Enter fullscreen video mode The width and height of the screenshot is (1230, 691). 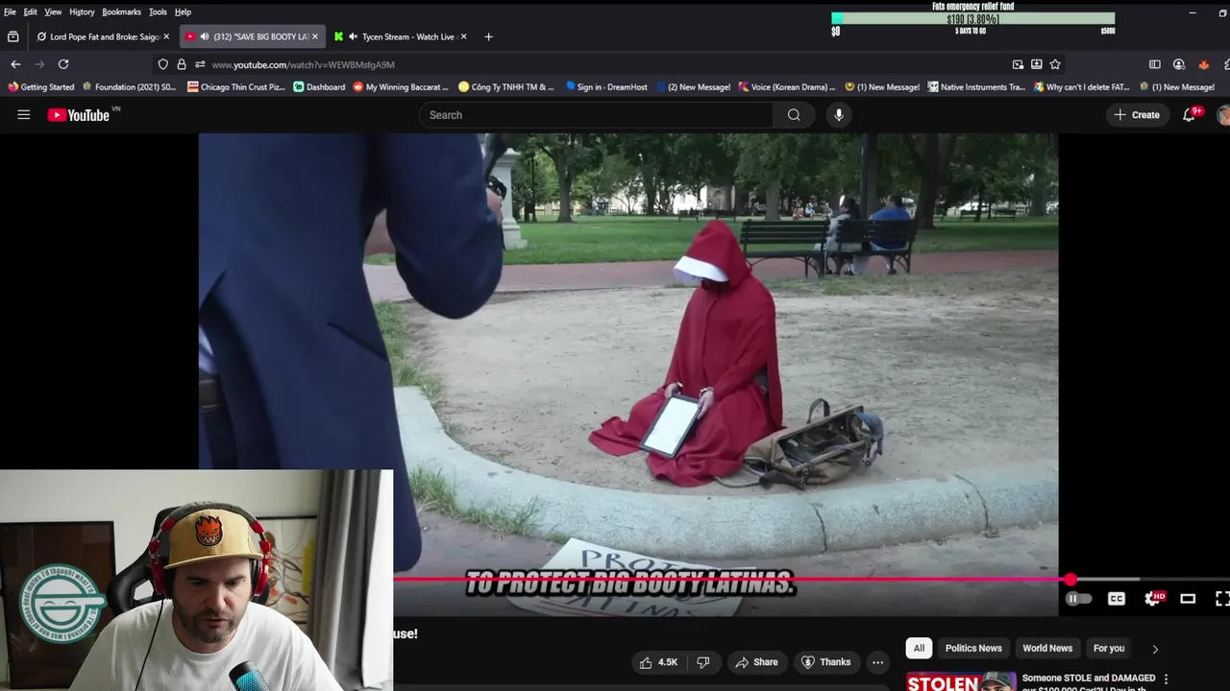click(x=1221, y=599)
